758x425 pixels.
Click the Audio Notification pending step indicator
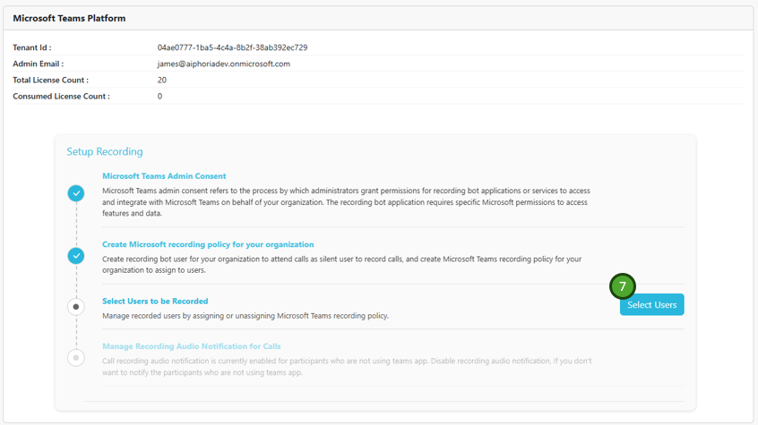click(x=76, y=358)
